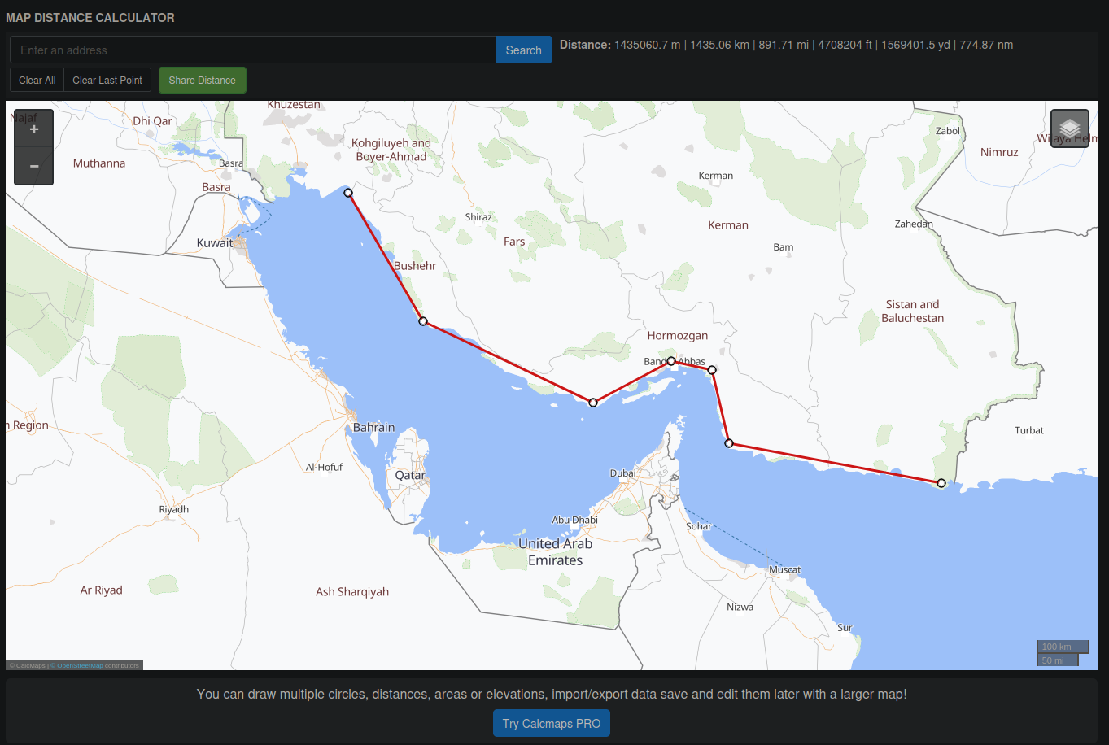Click the '4708204 ft' distance value
The width and height of the screenshot is (1109, 745).
(x=845, y=45)
